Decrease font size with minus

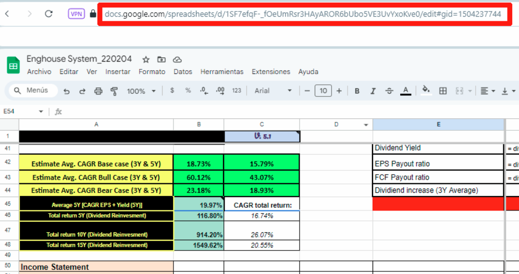click(307, 91)
